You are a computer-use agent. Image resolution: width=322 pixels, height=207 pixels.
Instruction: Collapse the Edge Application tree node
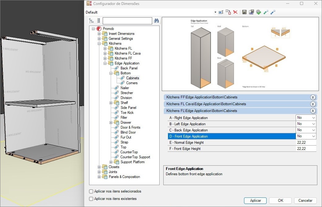[x=105, y=63]
